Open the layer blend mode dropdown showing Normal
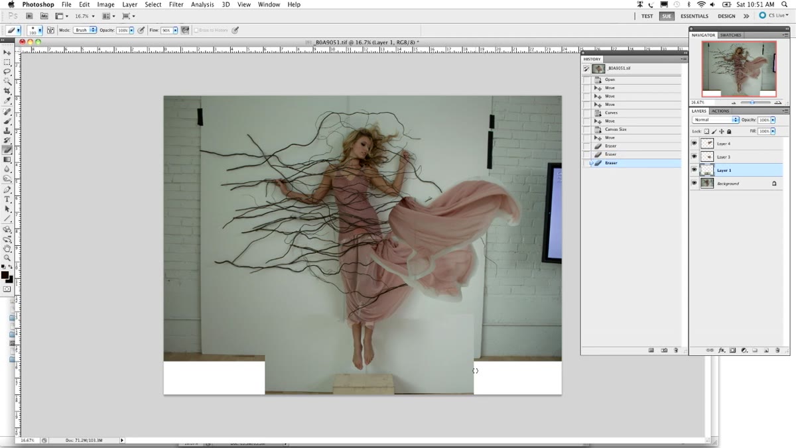796x448 pixels. [716, 120]
